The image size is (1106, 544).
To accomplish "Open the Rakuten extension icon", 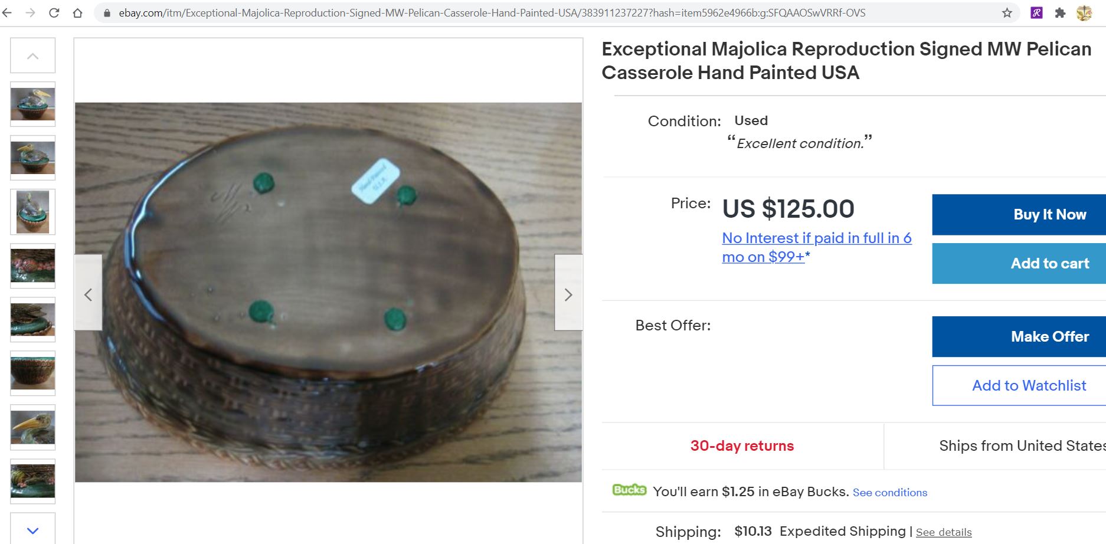I will (x=1036, y=12).
